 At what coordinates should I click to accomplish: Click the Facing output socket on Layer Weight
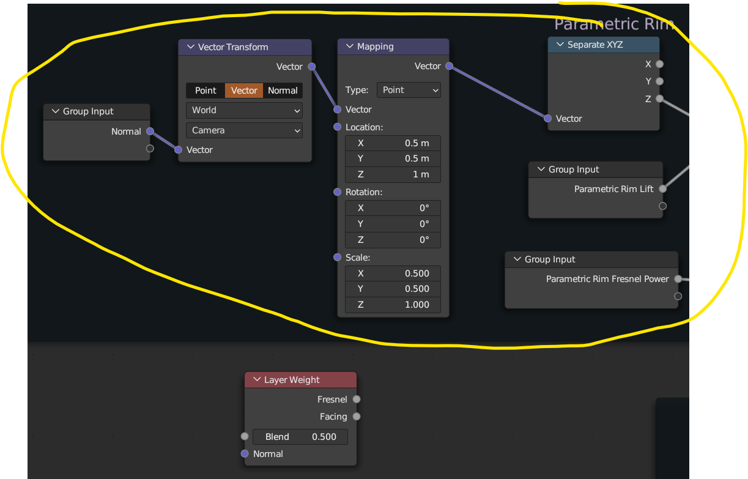[356, 416]
